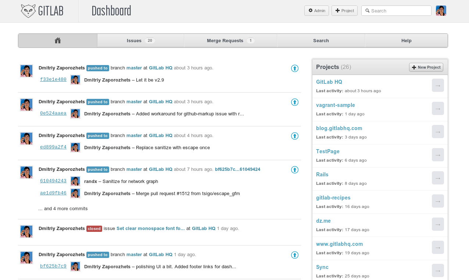Focus the Search input field

point(399,11)
